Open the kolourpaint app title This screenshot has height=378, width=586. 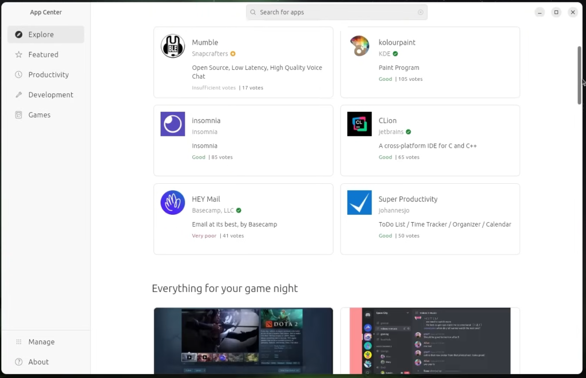coord(397,42)
